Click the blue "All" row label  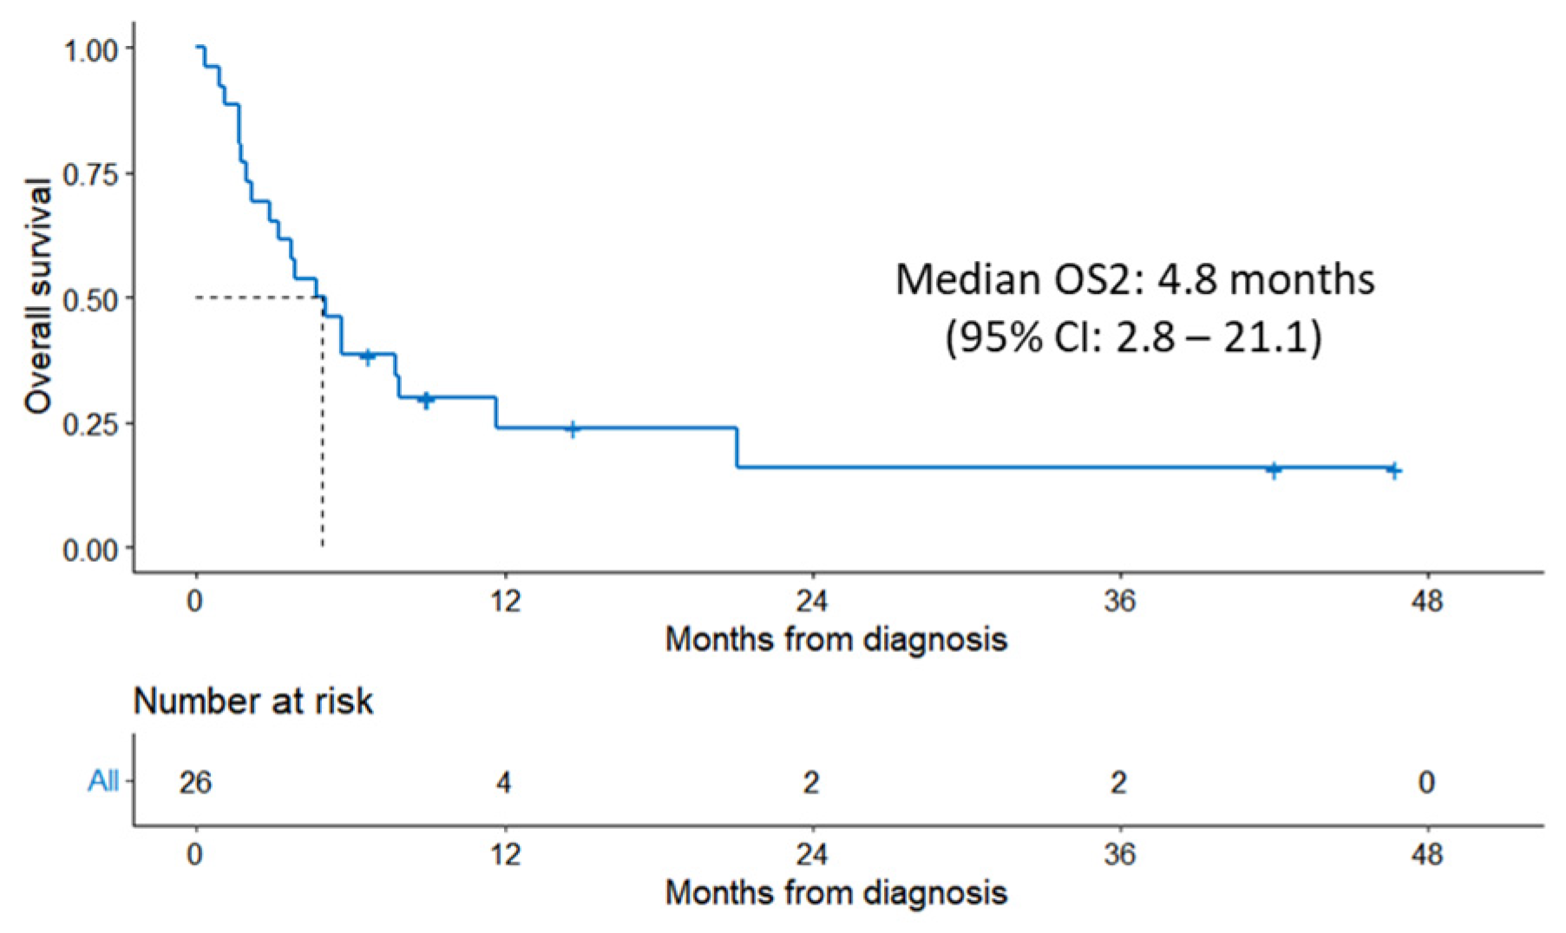coord(103,781)
